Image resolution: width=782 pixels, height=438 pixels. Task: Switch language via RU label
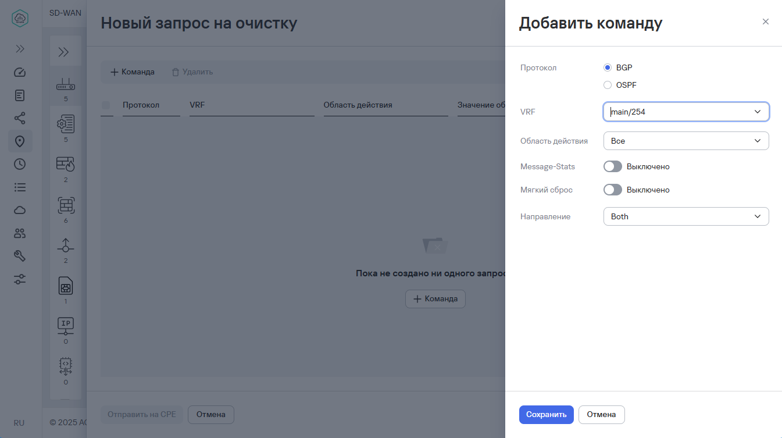(x=19, y=423)
